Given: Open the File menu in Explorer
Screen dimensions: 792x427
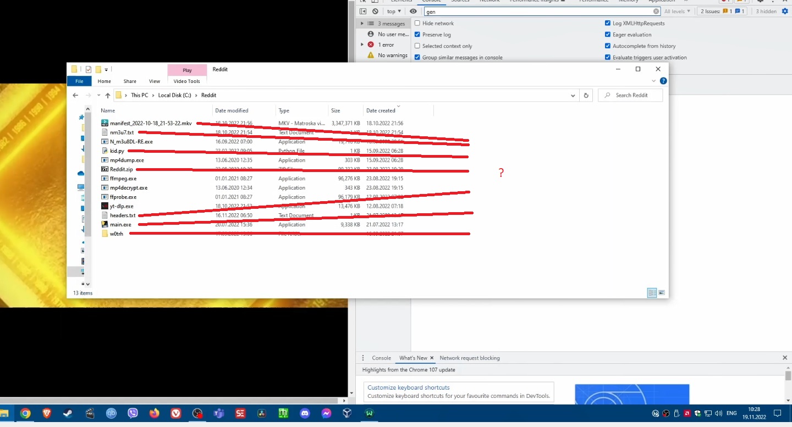Looking at the screenshot, I should point(79,81).
